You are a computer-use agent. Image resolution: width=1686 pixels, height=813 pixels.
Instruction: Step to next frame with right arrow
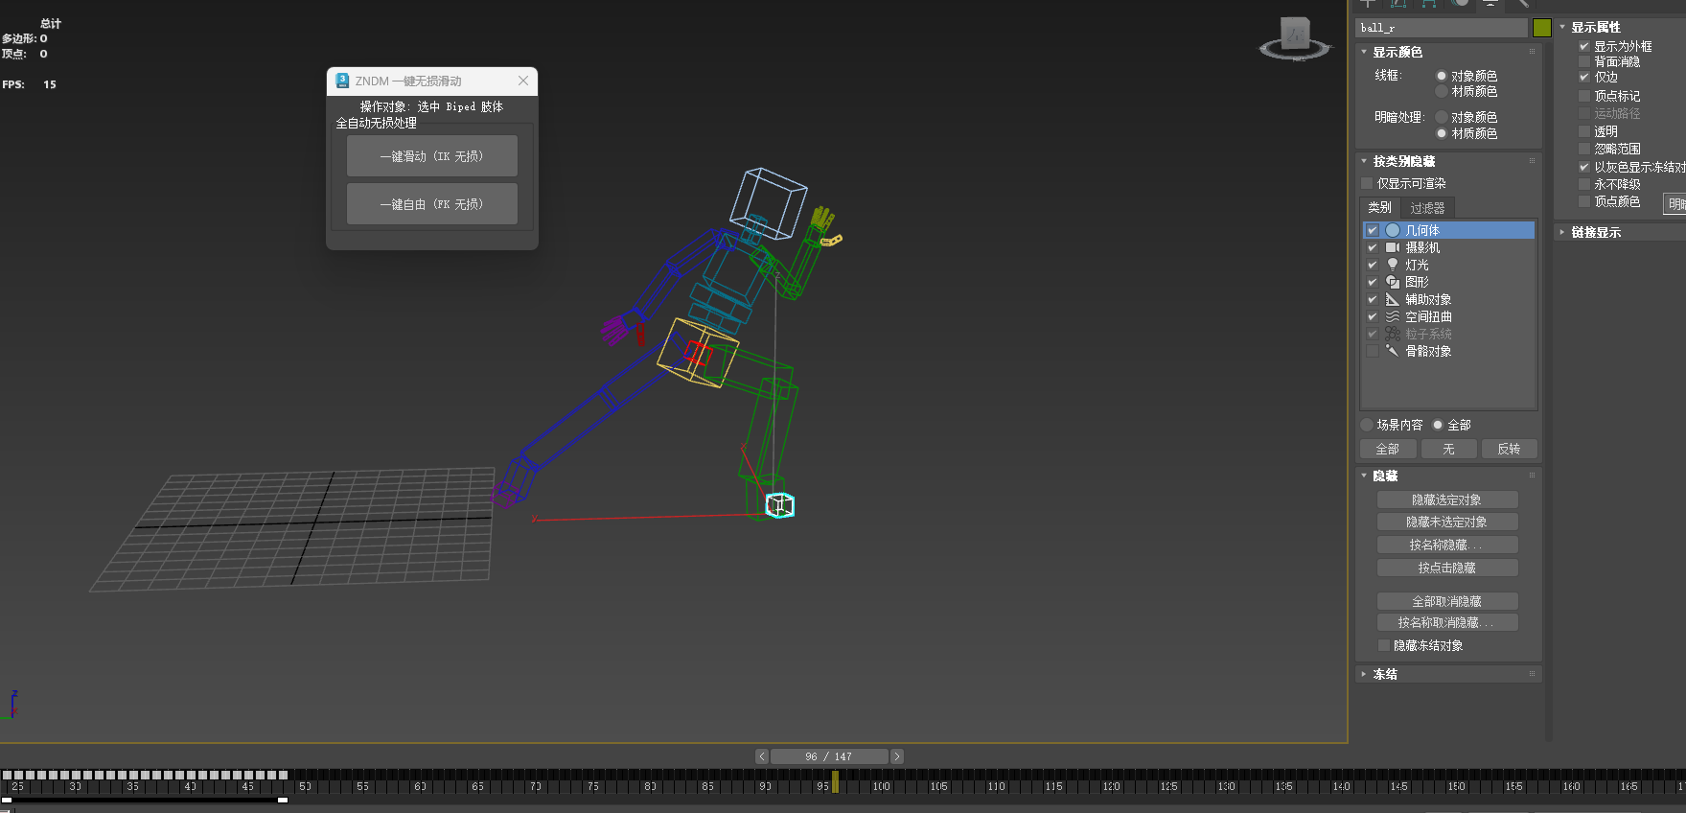(x=897, y=756)
